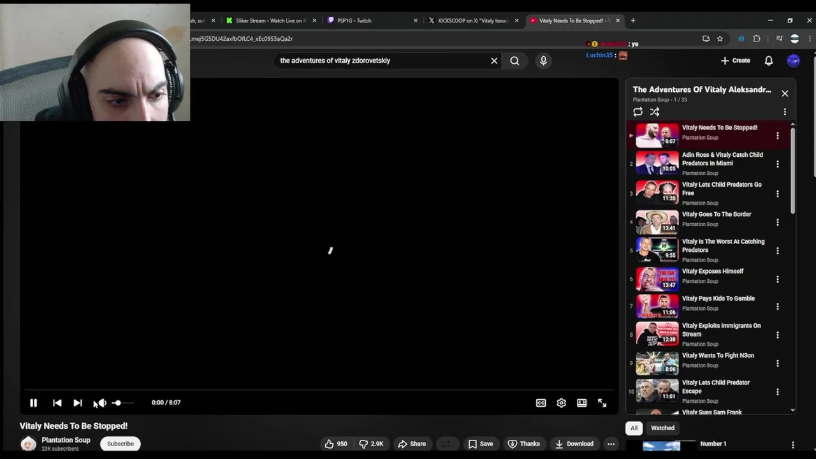Pause the video playback
816x459 pixels.
[33, 403]
